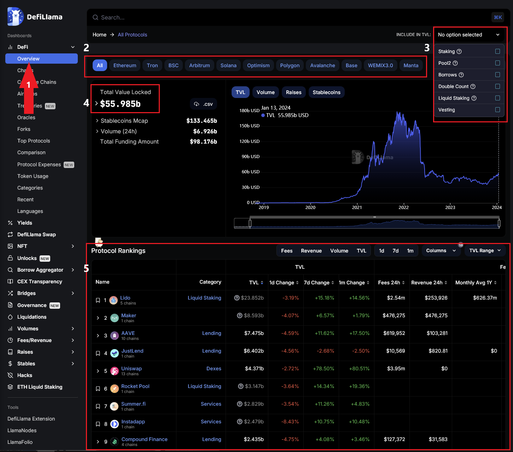Click the Unlocks padlock icon
Viewport: 513px width, 452px height.
click(x=10, y=258)
